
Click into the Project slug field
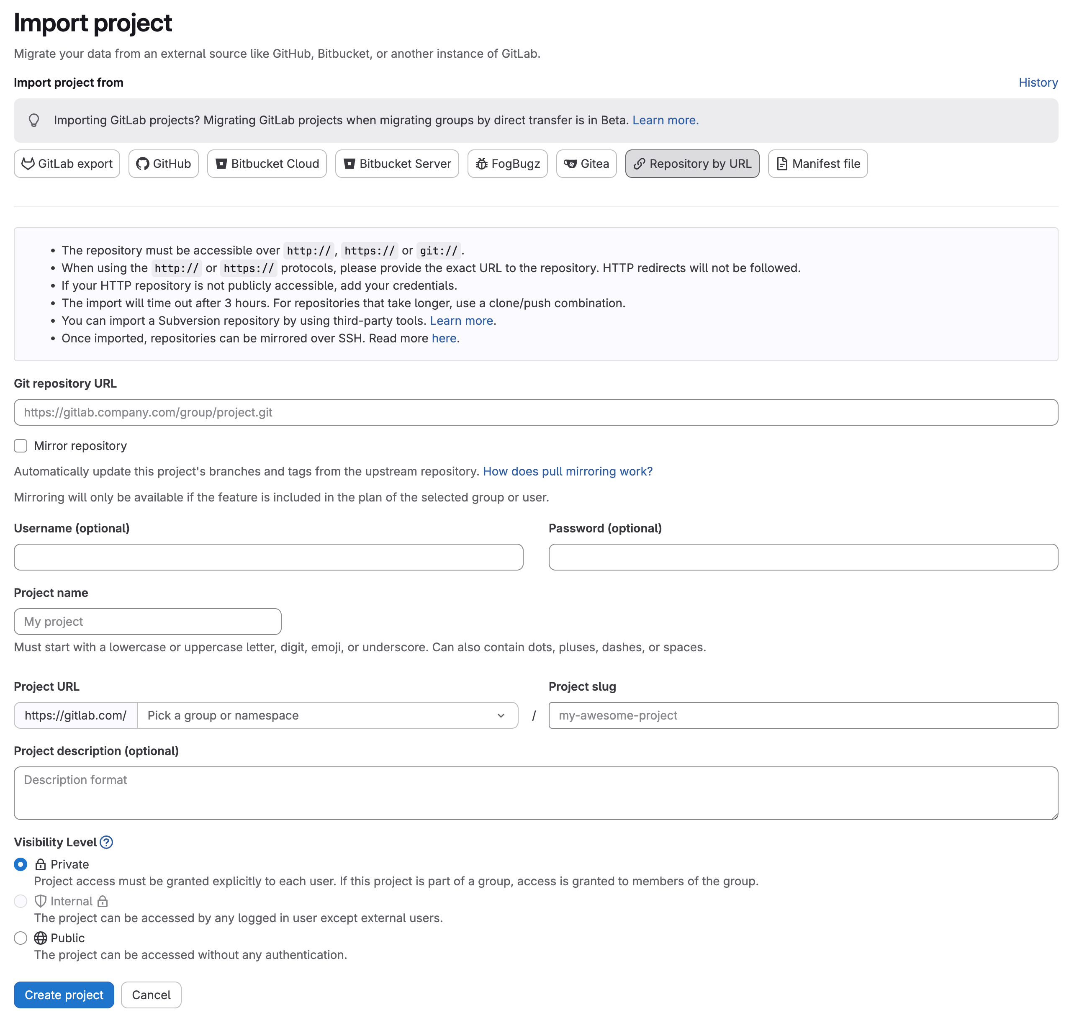point(802,715)
